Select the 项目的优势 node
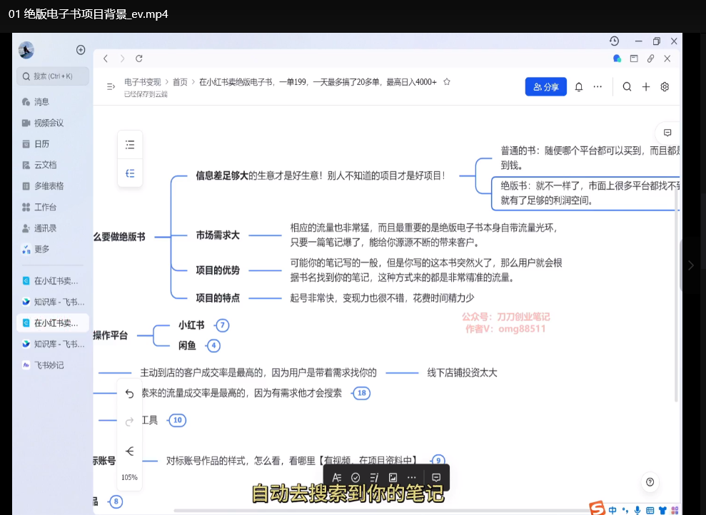Viewport: 706px width, 515px height. click(x=218, y=270)
